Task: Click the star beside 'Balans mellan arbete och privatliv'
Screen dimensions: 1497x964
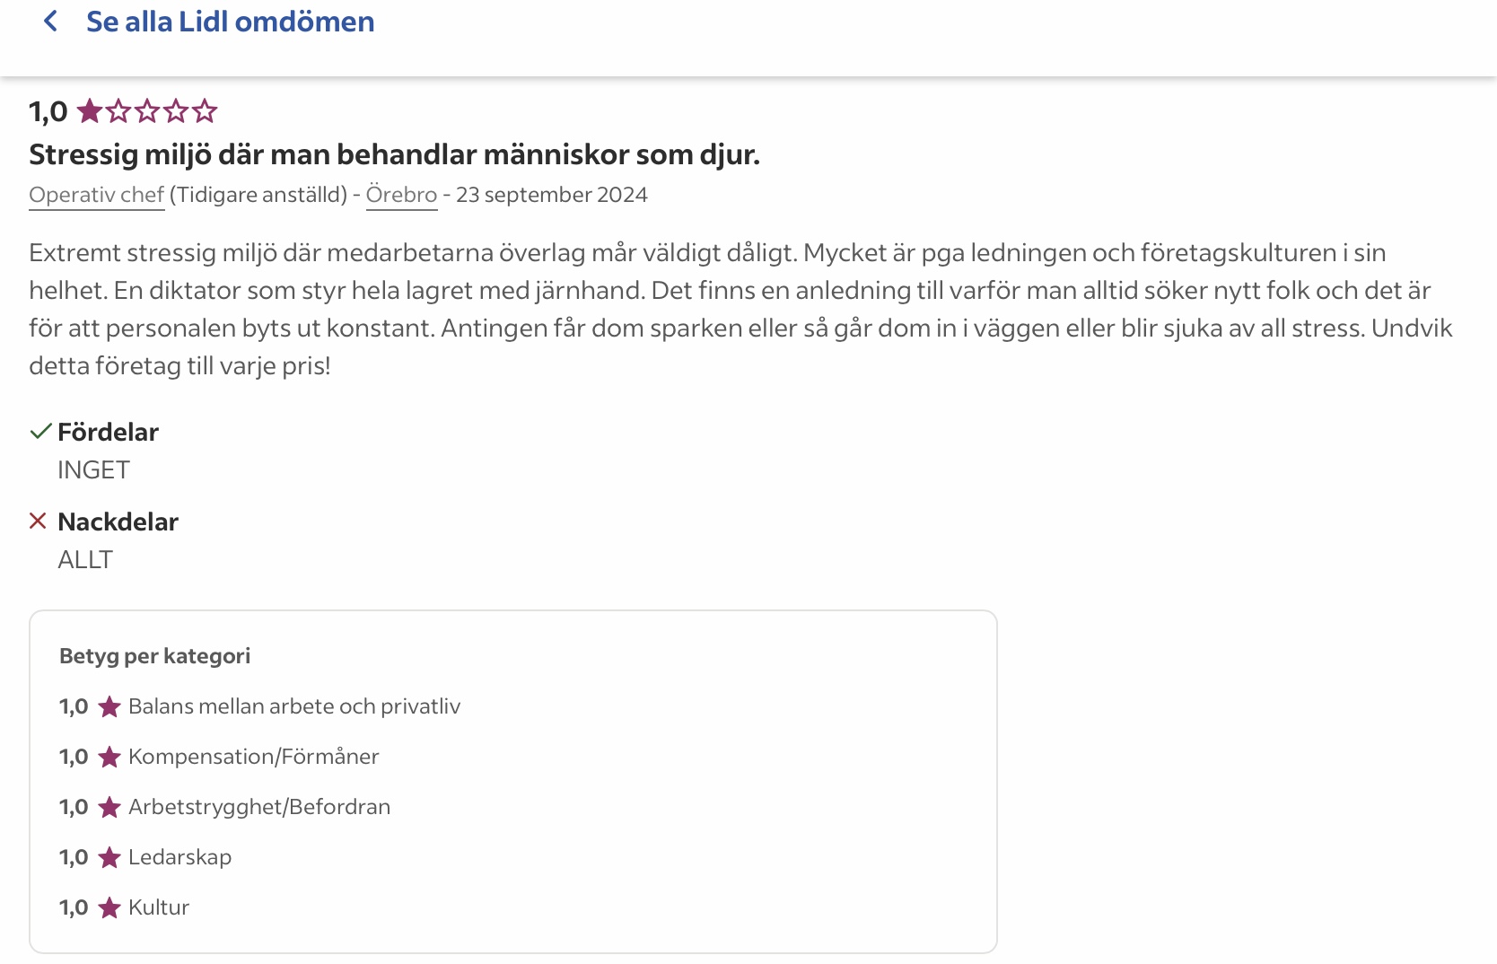Action: [x=109, y=707]
